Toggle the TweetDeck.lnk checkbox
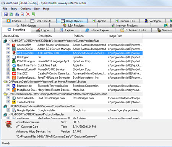Screen dimensions: 172x147 [8, 102]
